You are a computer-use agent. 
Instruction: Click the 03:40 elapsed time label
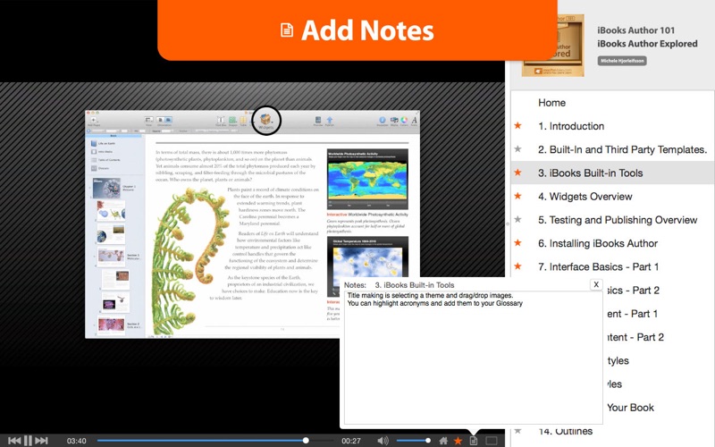pos(76,441)
